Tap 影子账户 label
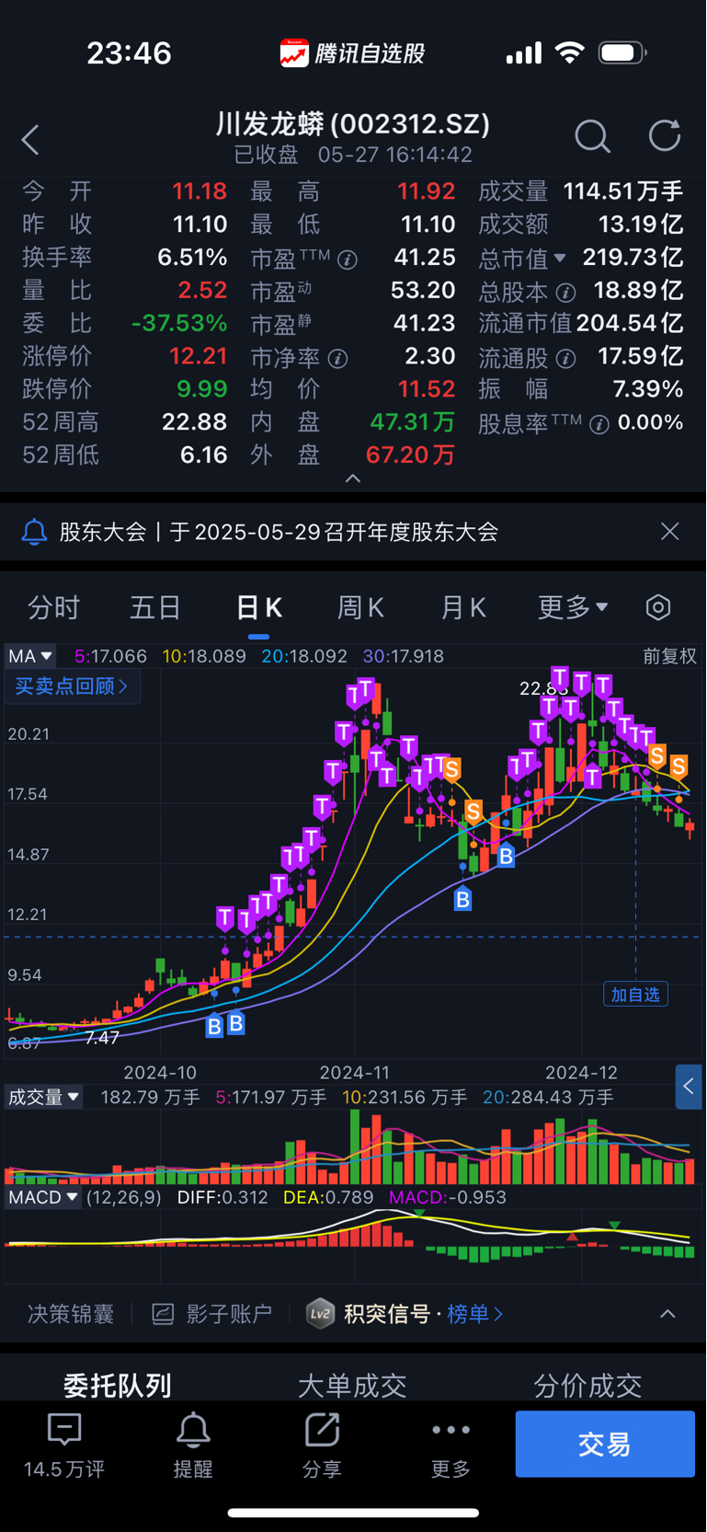The height and width of the screenshot is (1532, 707). (x=229, y=1314)
